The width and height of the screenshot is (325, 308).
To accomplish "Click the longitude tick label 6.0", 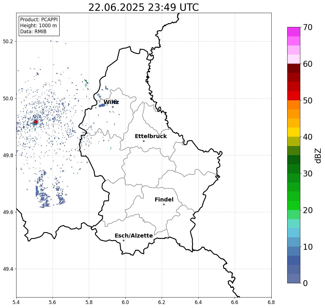I will [x=126, y=302].
